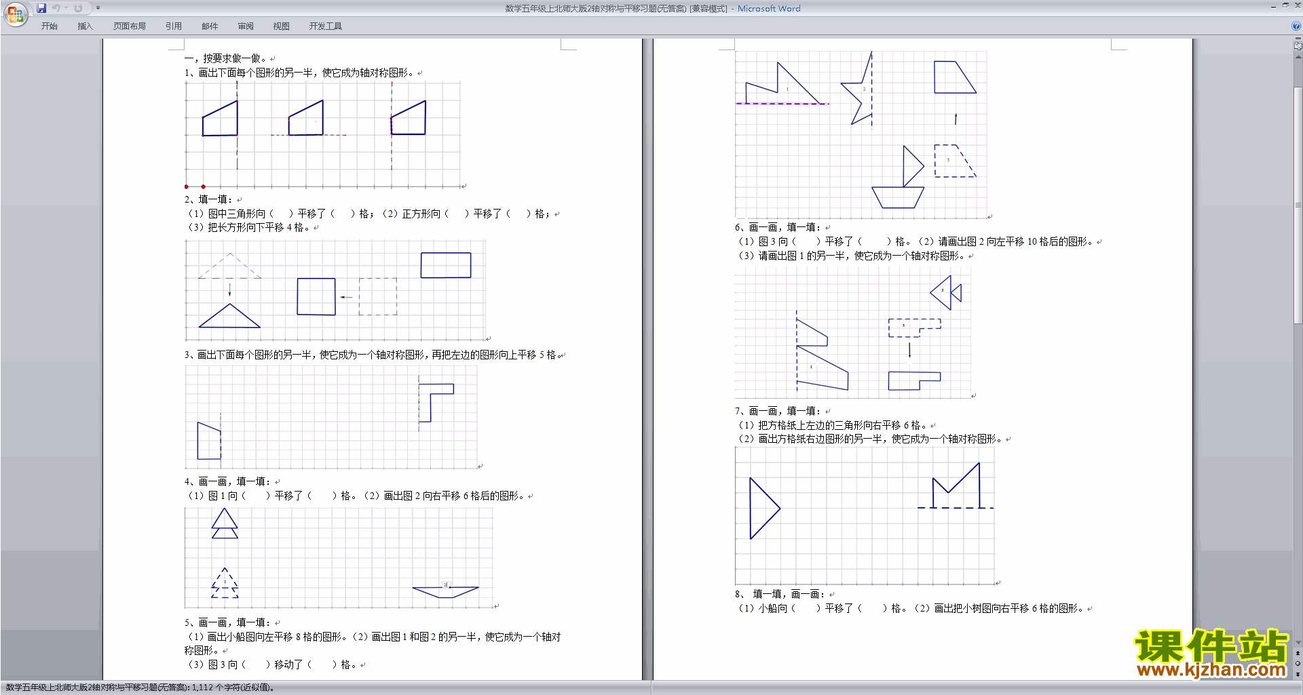Select the boat-shaped trapezoid in question 4 grid

click(x=445, y=592)
